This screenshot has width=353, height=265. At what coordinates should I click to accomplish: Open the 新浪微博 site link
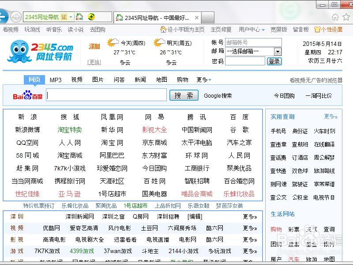pyautogui.click(x=27, y=130)
